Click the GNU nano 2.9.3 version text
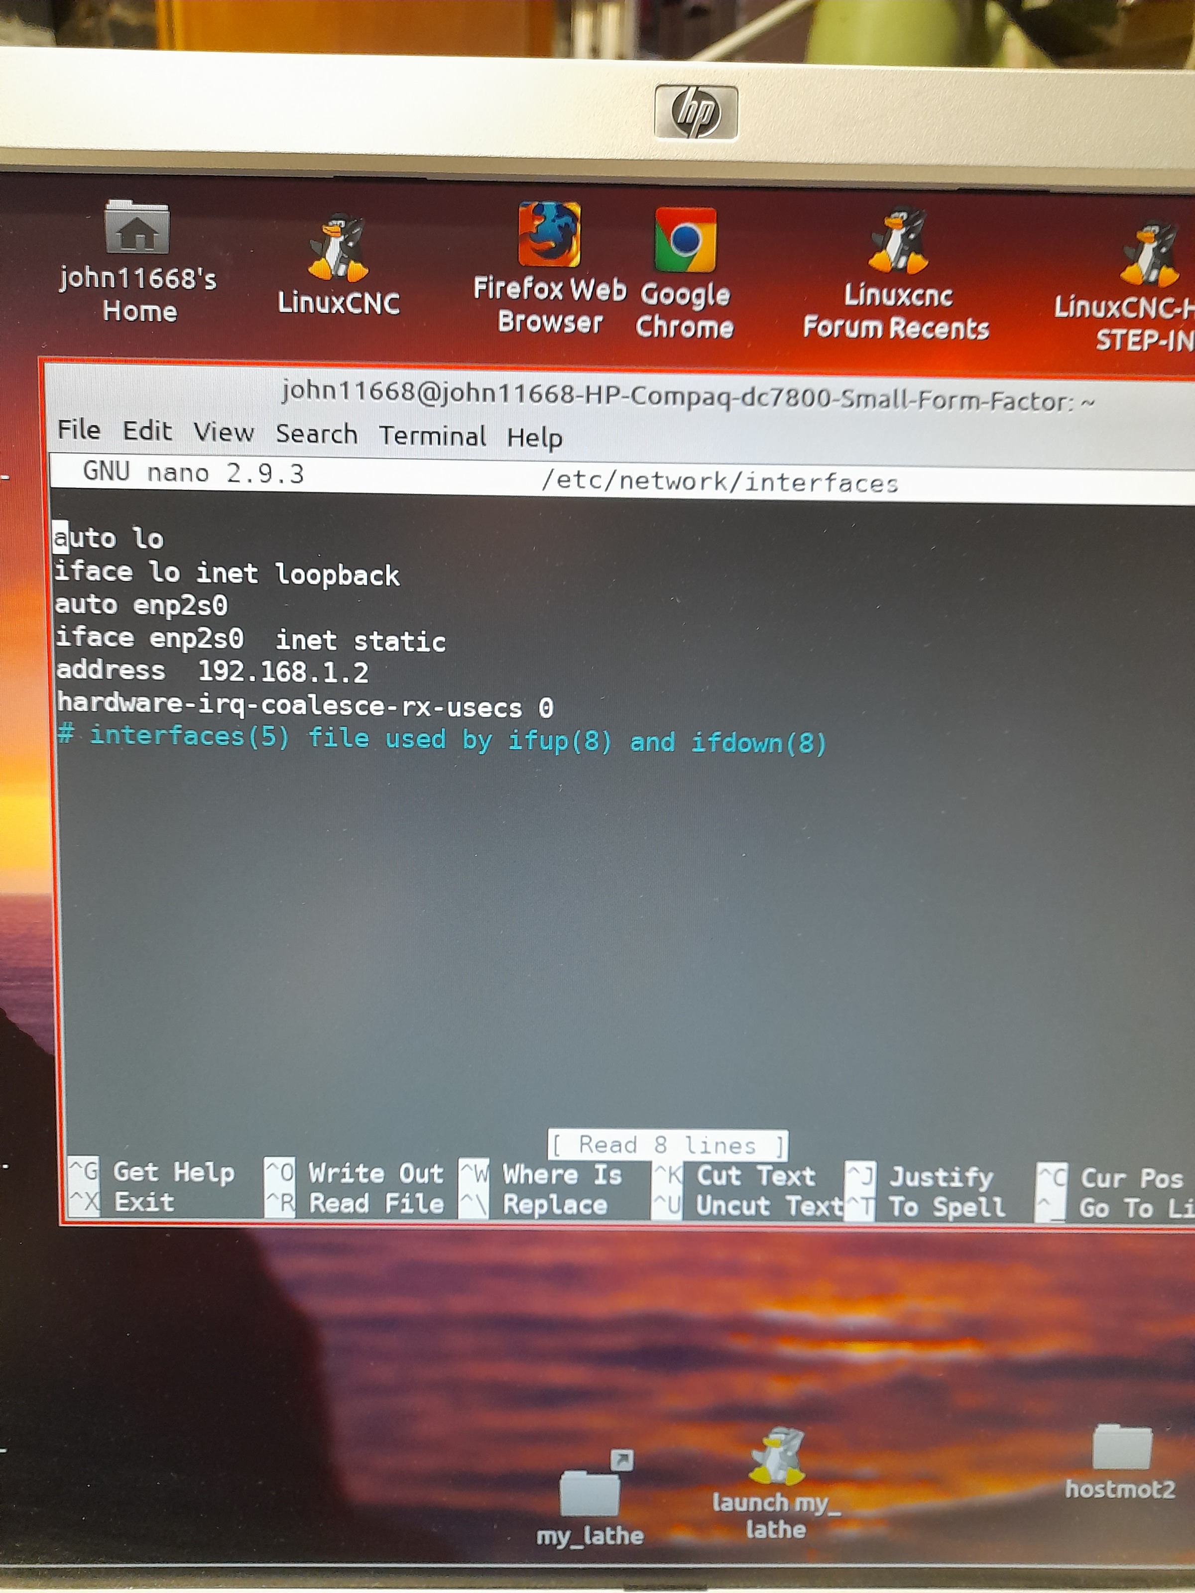 click(x=193, y=472)
